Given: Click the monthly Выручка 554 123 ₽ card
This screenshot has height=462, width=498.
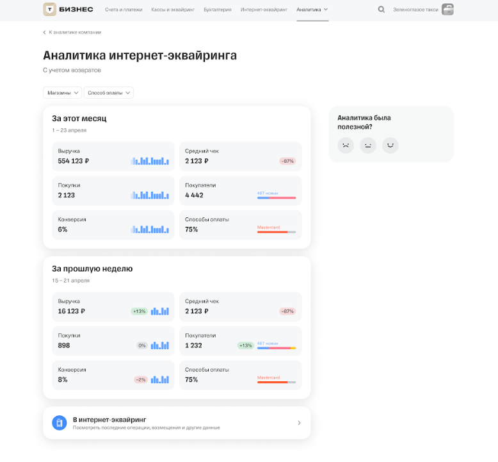Looking at the screenshot, I should tap(113, 156).
